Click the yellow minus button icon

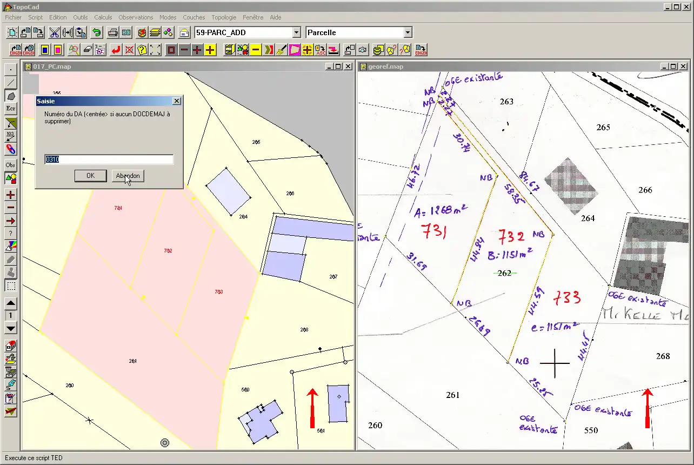click(x=256, y=50)
